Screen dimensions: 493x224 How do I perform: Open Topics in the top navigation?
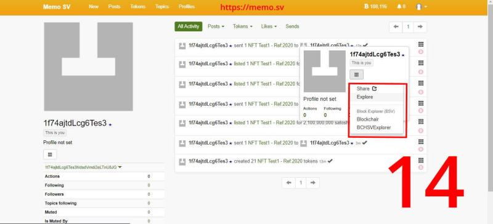click(x=162, y=6)
